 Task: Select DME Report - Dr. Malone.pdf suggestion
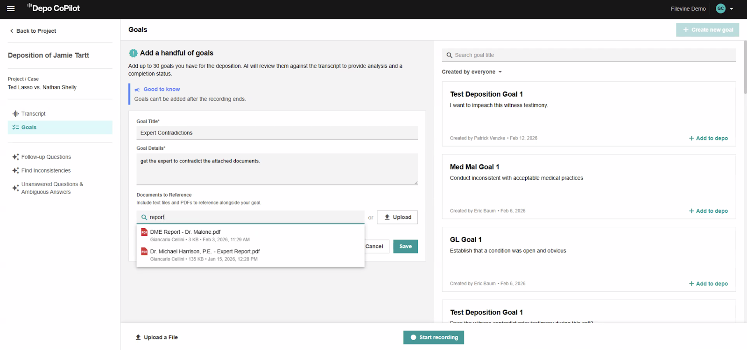[185, 232]
